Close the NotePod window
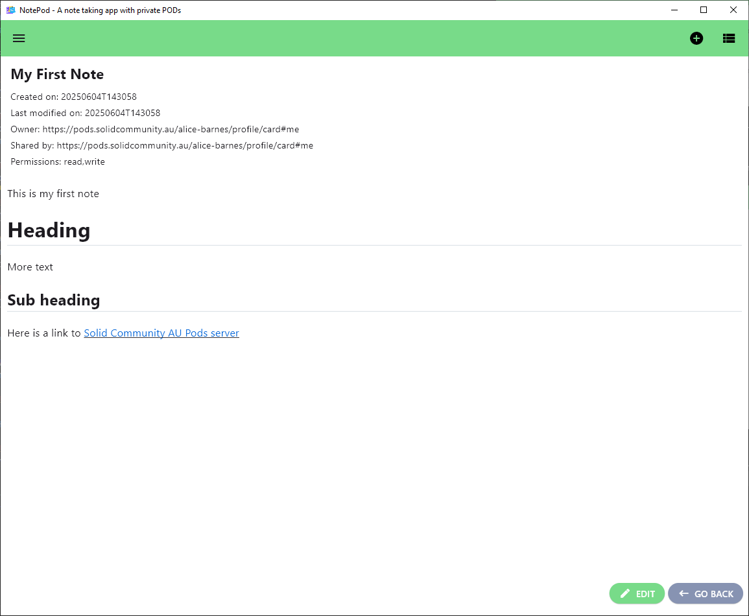Viewport: 749px width, 616px height. pyautogui.click(x=733, y=10)
